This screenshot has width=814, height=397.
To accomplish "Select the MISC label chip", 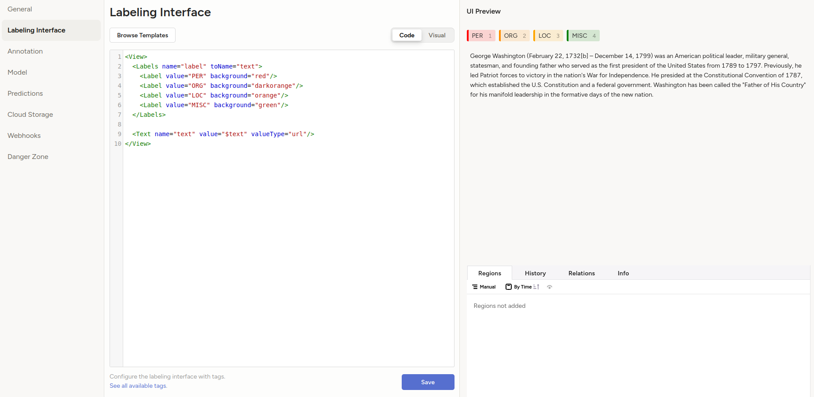I will (x=583, y=36).
